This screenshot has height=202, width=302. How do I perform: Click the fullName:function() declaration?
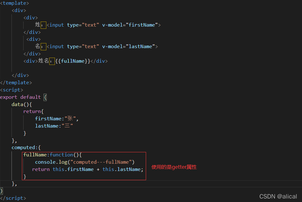[x=52, y=155]
